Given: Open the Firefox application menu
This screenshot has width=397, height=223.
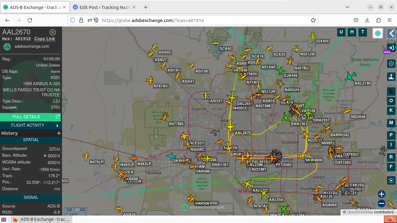Looking at the screenshot, I should pyautogui.click(x=390, y=20).
